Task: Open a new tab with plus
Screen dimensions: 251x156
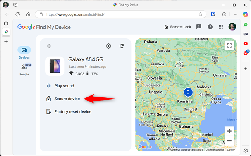Action: (x=6, y=42)
